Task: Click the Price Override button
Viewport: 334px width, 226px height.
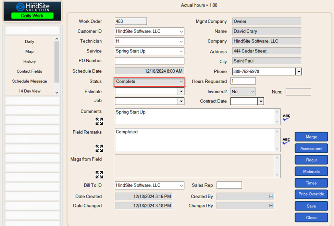Action: coord(311,194)
